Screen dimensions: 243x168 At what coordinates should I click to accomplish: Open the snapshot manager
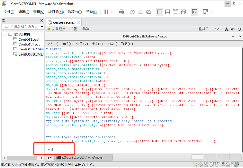tap(149, 12)
